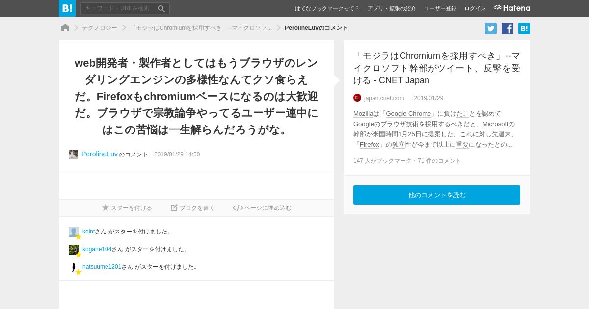
Task: Open ブラウザ技術 keyword link
Action: click(x=400, y=124)
